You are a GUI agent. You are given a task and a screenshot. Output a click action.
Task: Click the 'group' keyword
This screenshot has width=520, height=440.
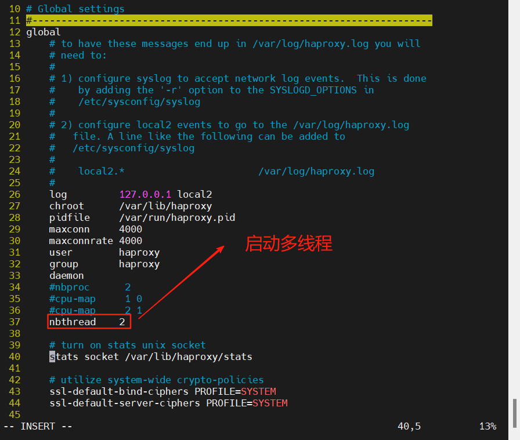(64, 264)
